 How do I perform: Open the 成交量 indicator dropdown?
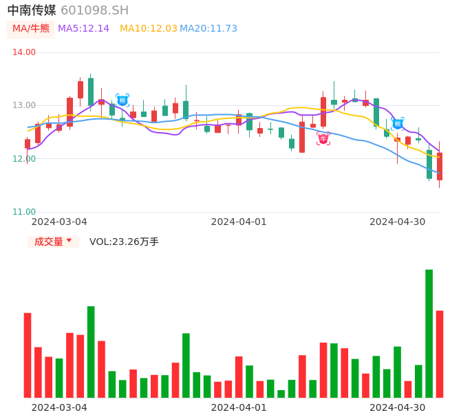pyautogui.click(x=53, y=242)
